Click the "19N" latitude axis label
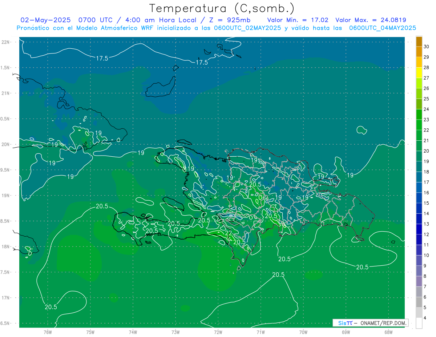The height and width of the screenshot is (337, 436). click(x=6, y=196)
